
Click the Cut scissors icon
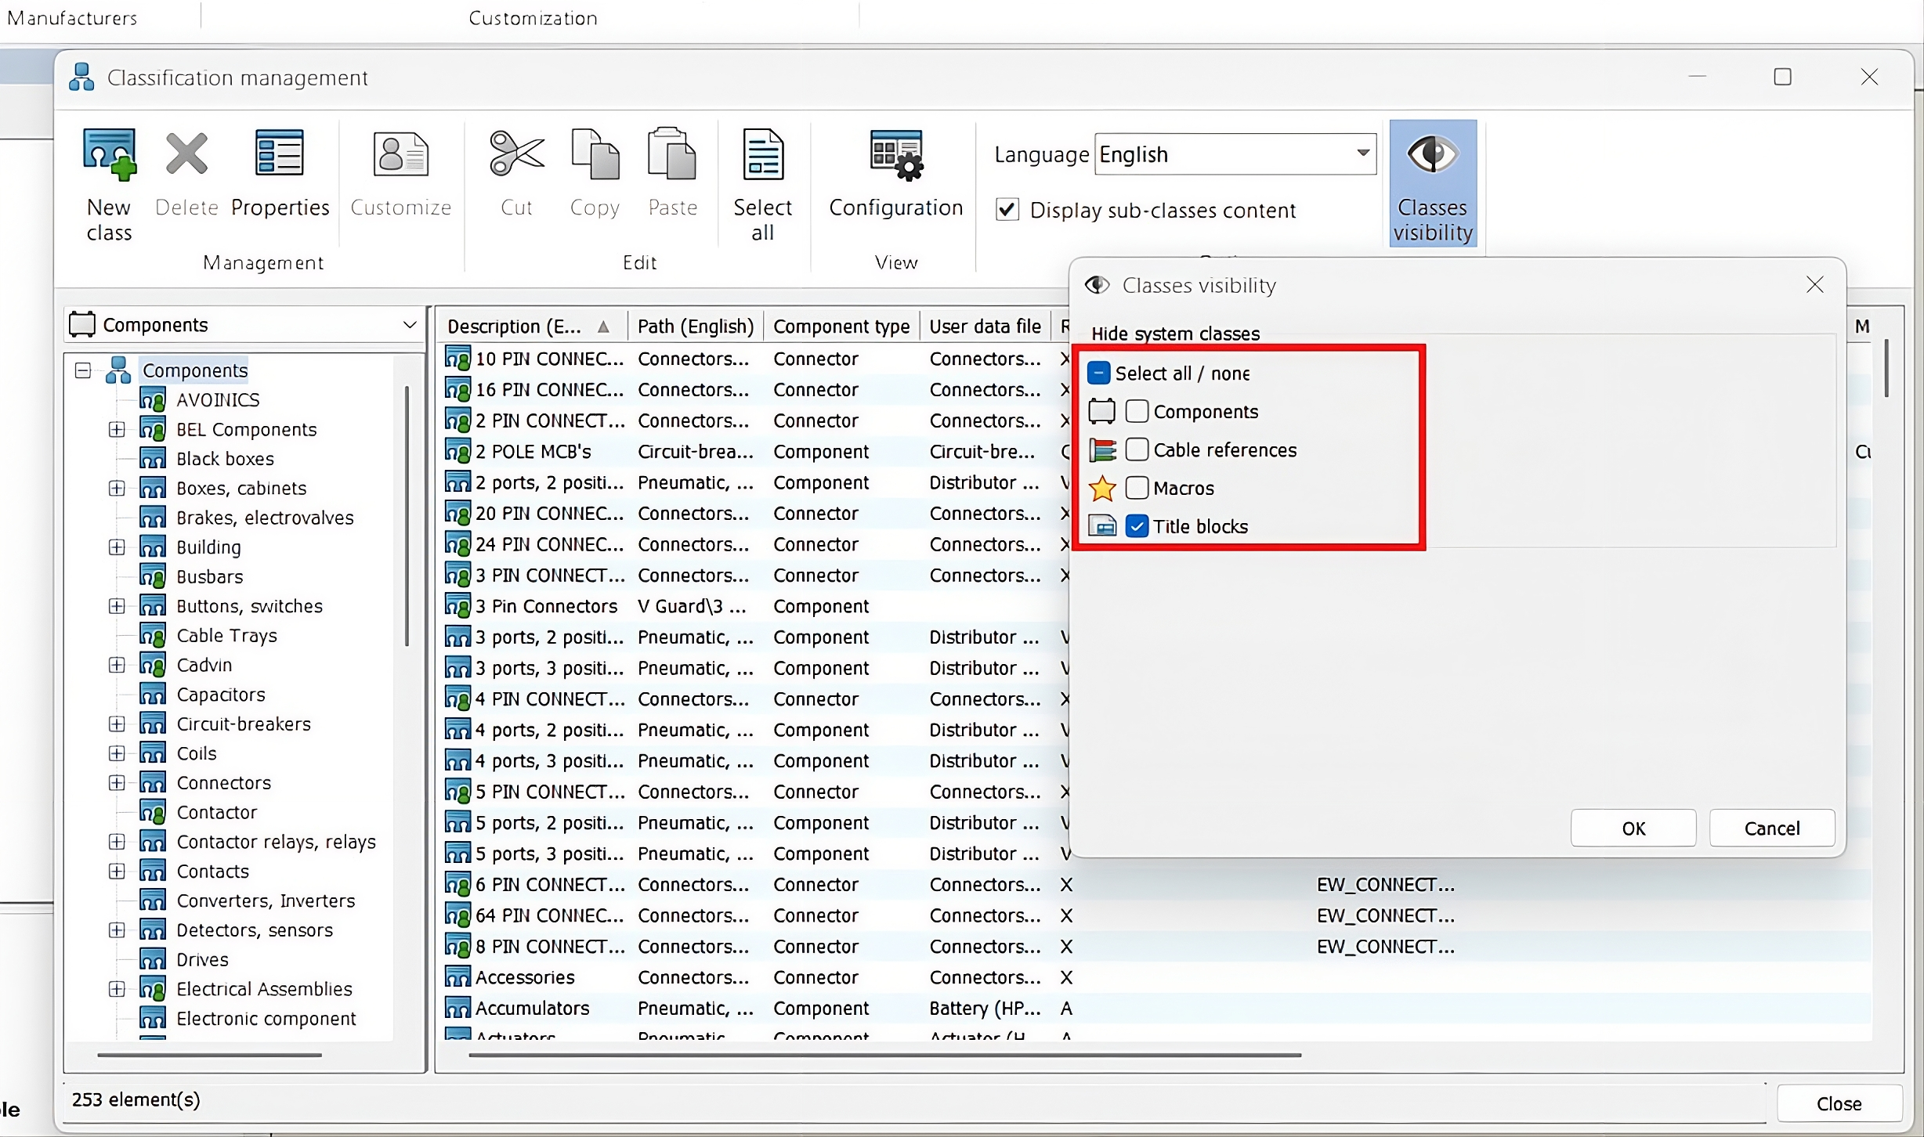516,153
